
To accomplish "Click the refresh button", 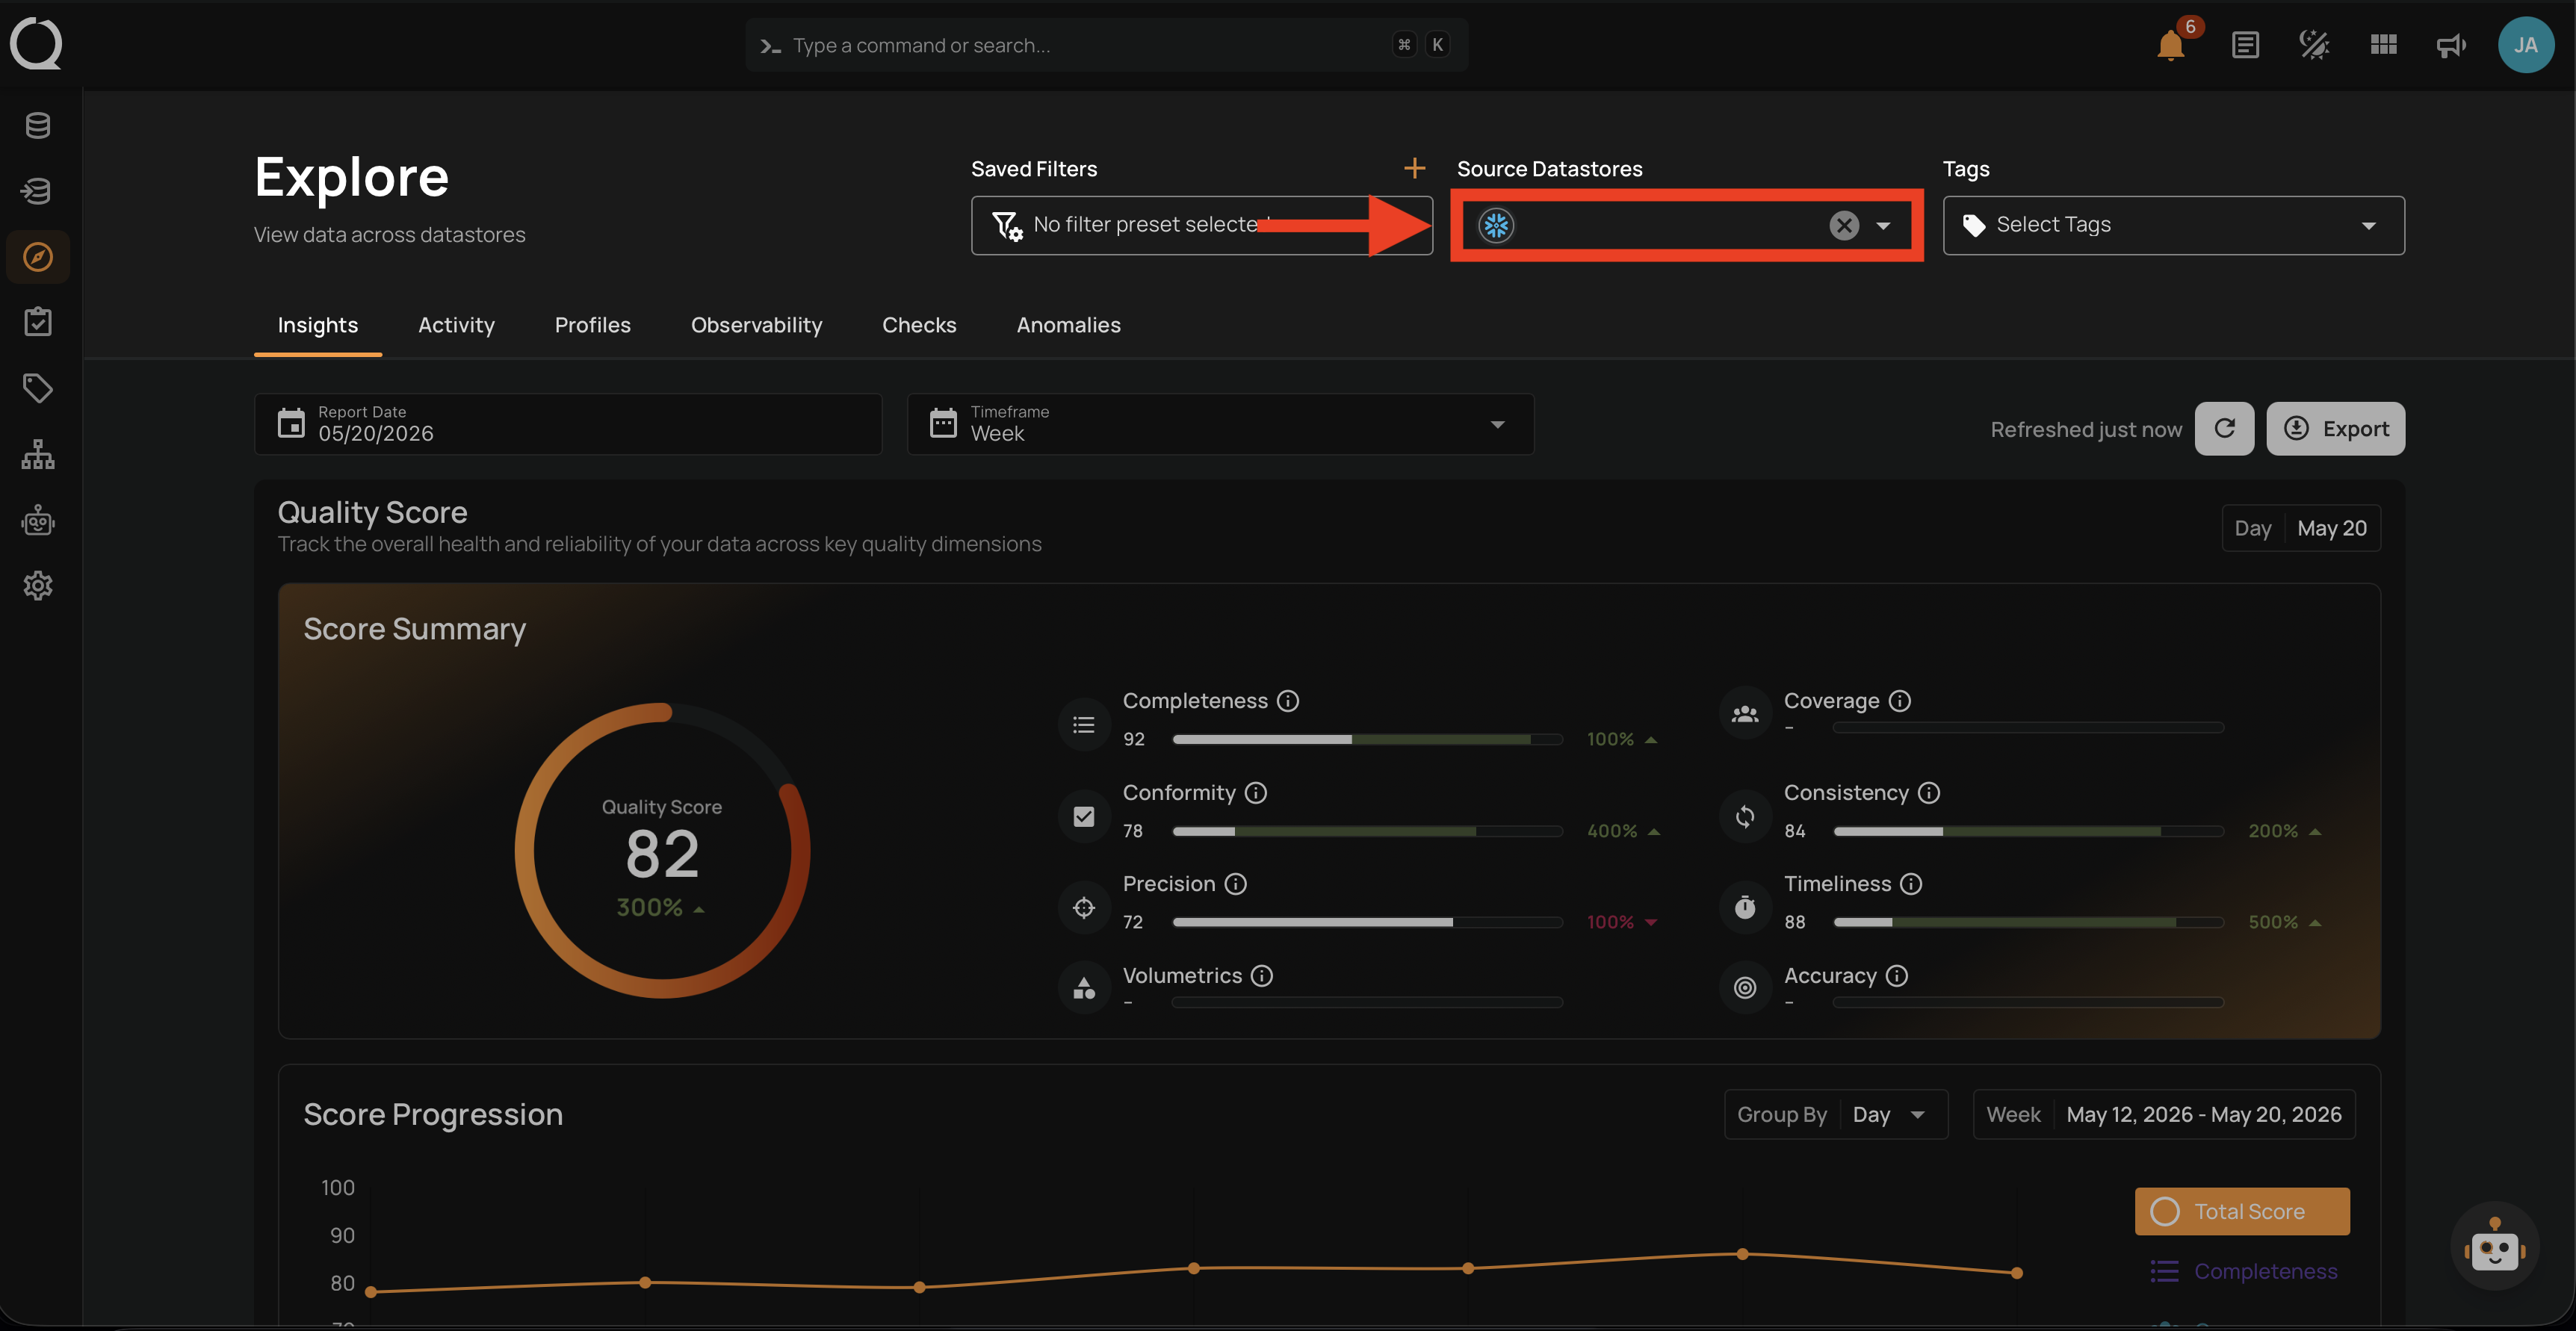I will (2224, 429).
